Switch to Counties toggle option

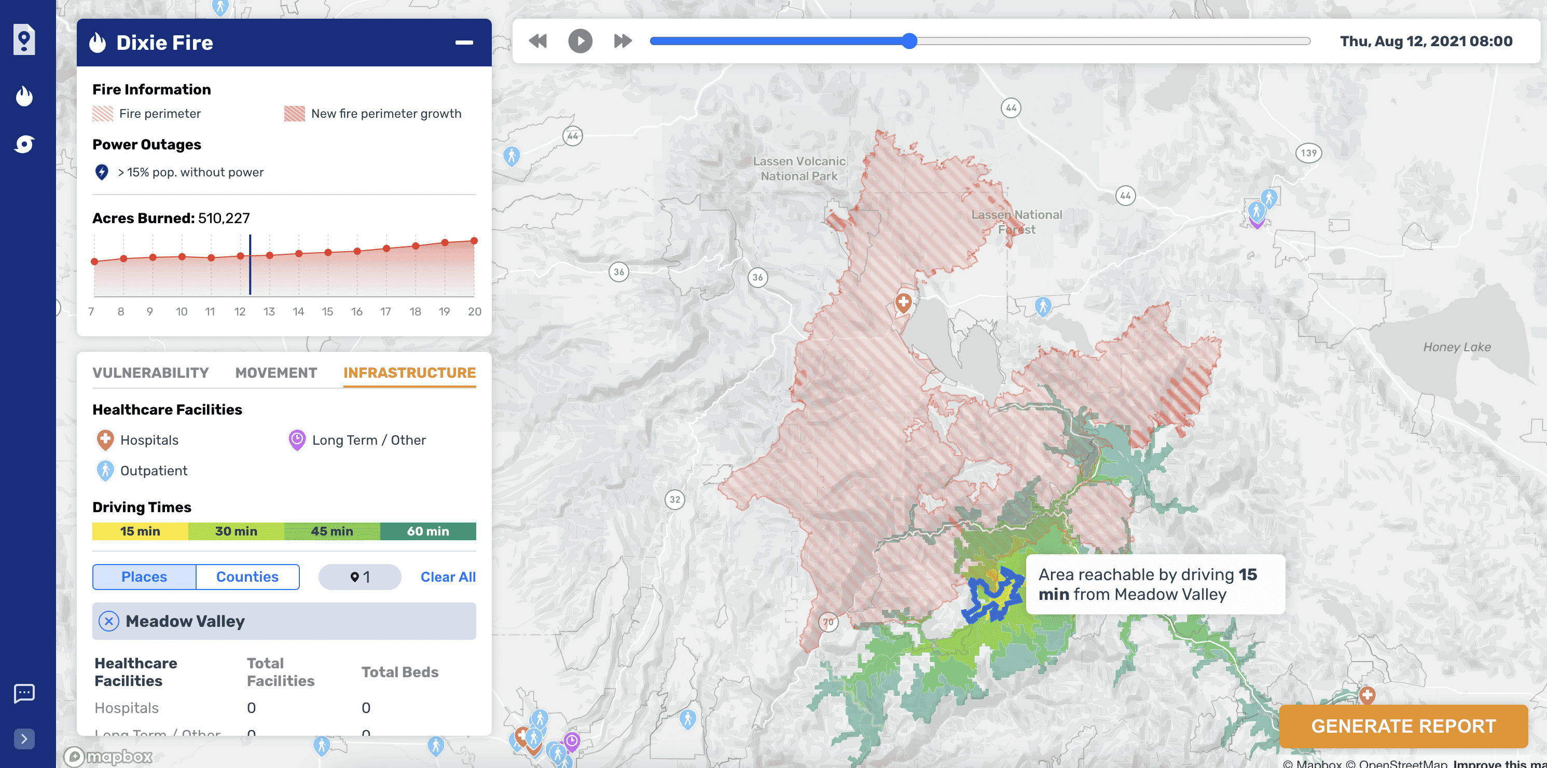[247, 577]
